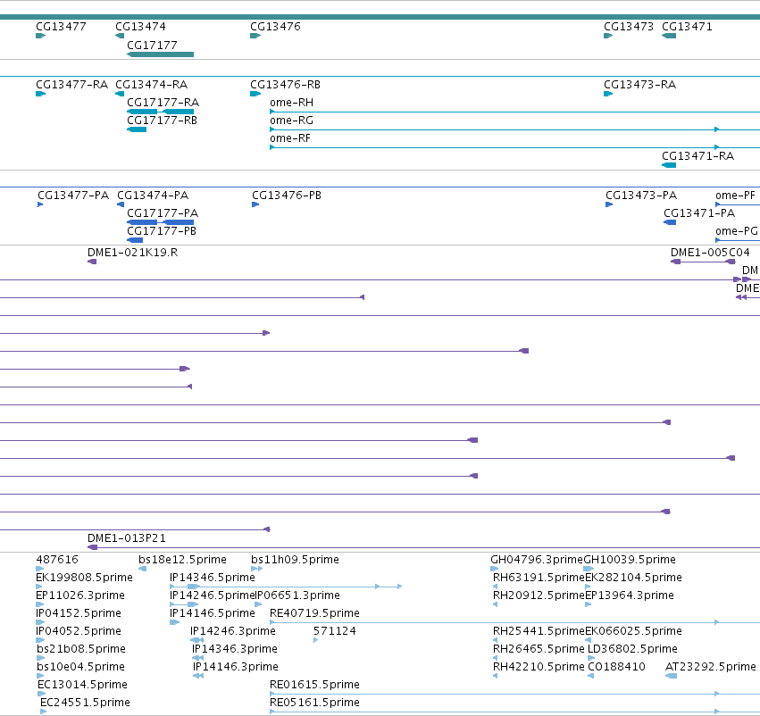The height and width of the screenshot is (716, 760).
Task: Select the "IP14246.5prime" EST label
Action: (213, 595)
